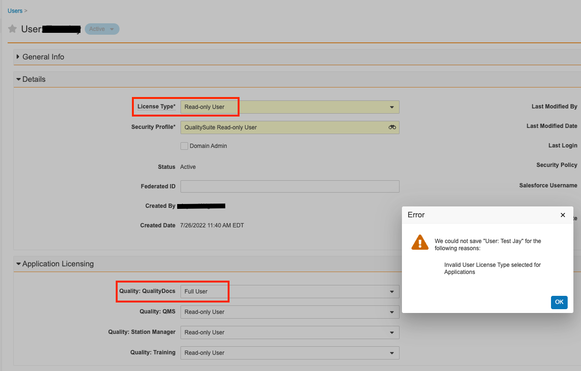Open the Quality: Station Manager dropdown

pos(290,332)
